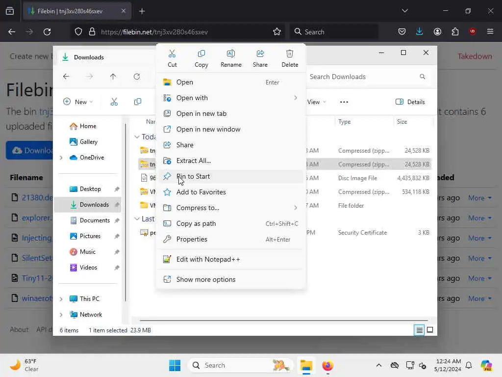The image size is (502, 377).
Task: Open Properties from context menu
Action: pyautogui.click(x=231, y=239)
